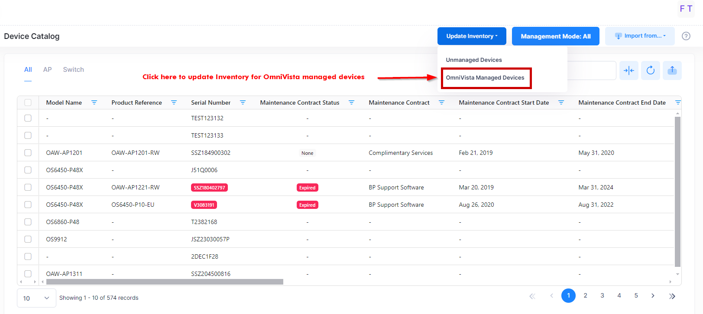Click the OS9912 model name
703x314 pixels.
pos(57,239)
